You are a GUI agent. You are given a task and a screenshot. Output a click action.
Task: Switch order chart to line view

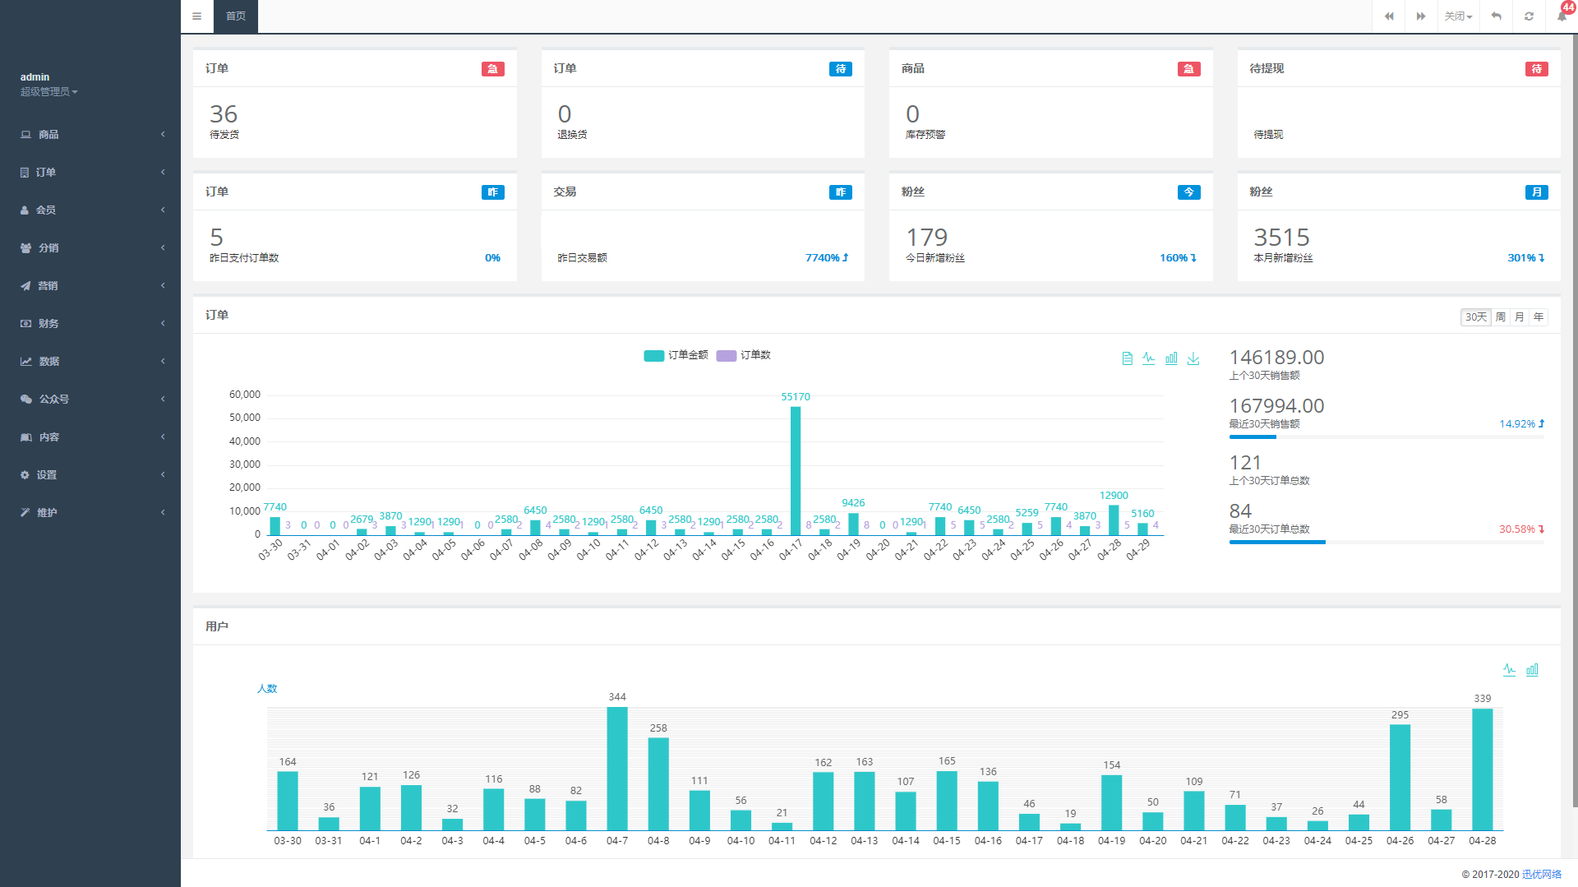point(1149,358)
